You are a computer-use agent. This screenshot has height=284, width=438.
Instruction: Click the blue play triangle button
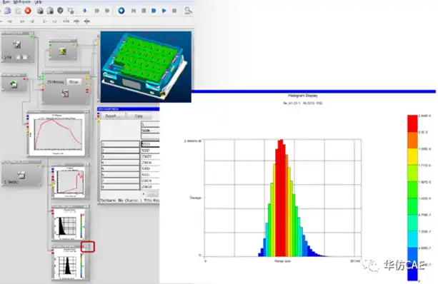point(164,11)
